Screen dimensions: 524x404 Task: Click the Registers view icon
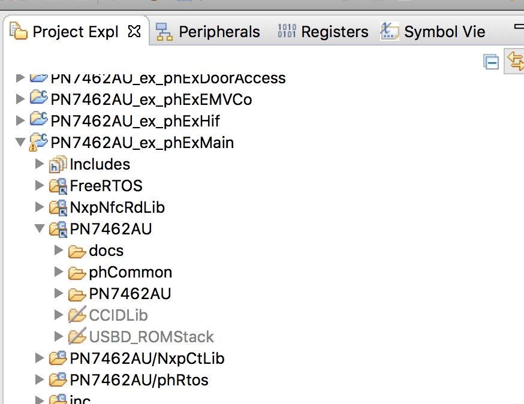pos(285,31)
